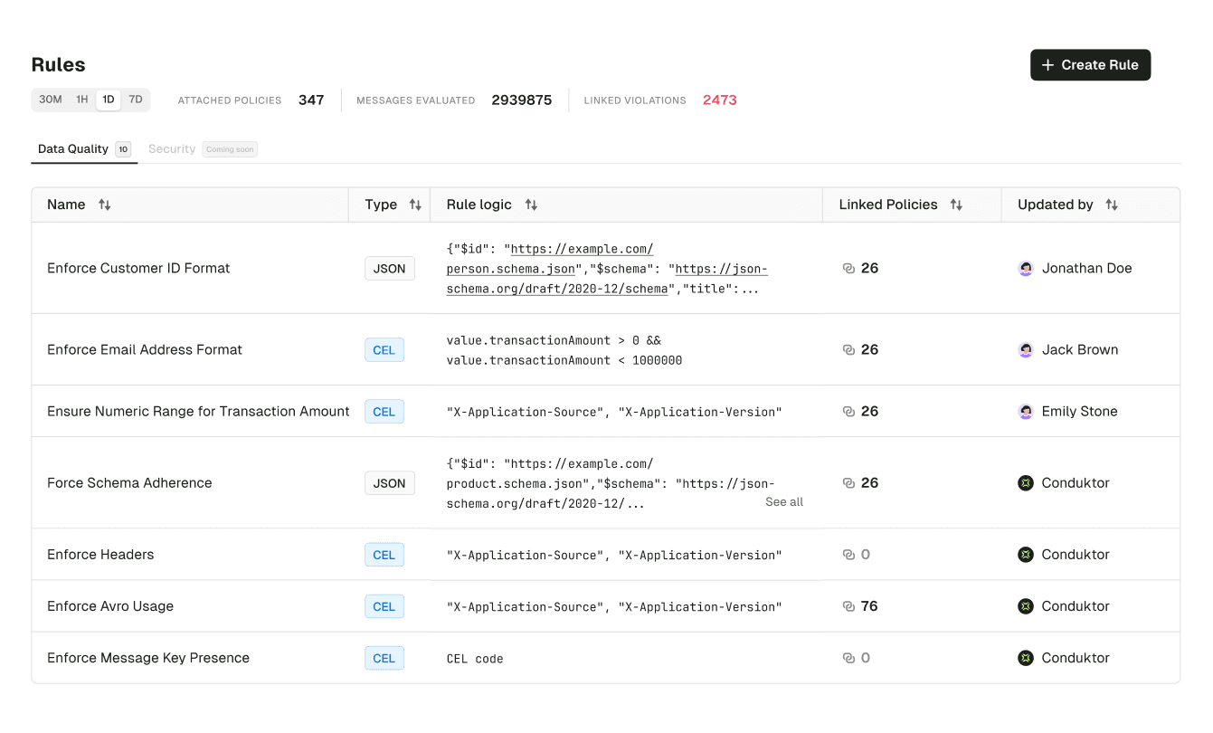1213x733 pixels.
Task: Select the 7D time range option
Action: (x=136, y=100)
